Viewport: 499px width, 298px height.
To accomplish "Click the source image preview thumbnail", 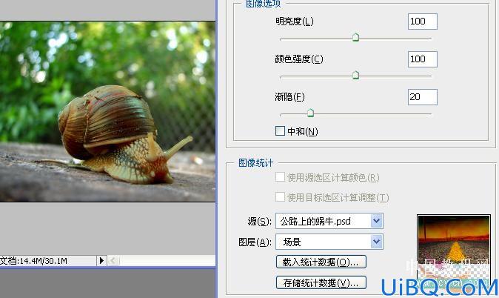I will [454, 251].
